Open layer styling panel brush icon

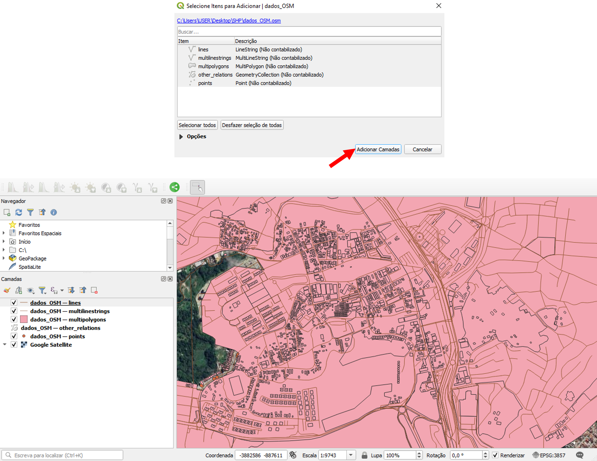coord(7,290)
